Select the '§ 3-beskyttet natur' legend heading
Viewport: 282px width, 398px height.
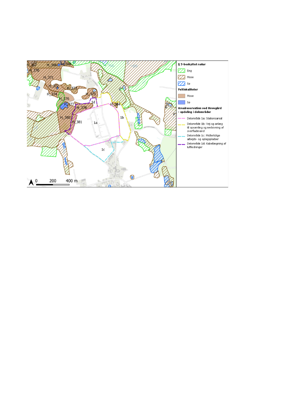[192, 64]
